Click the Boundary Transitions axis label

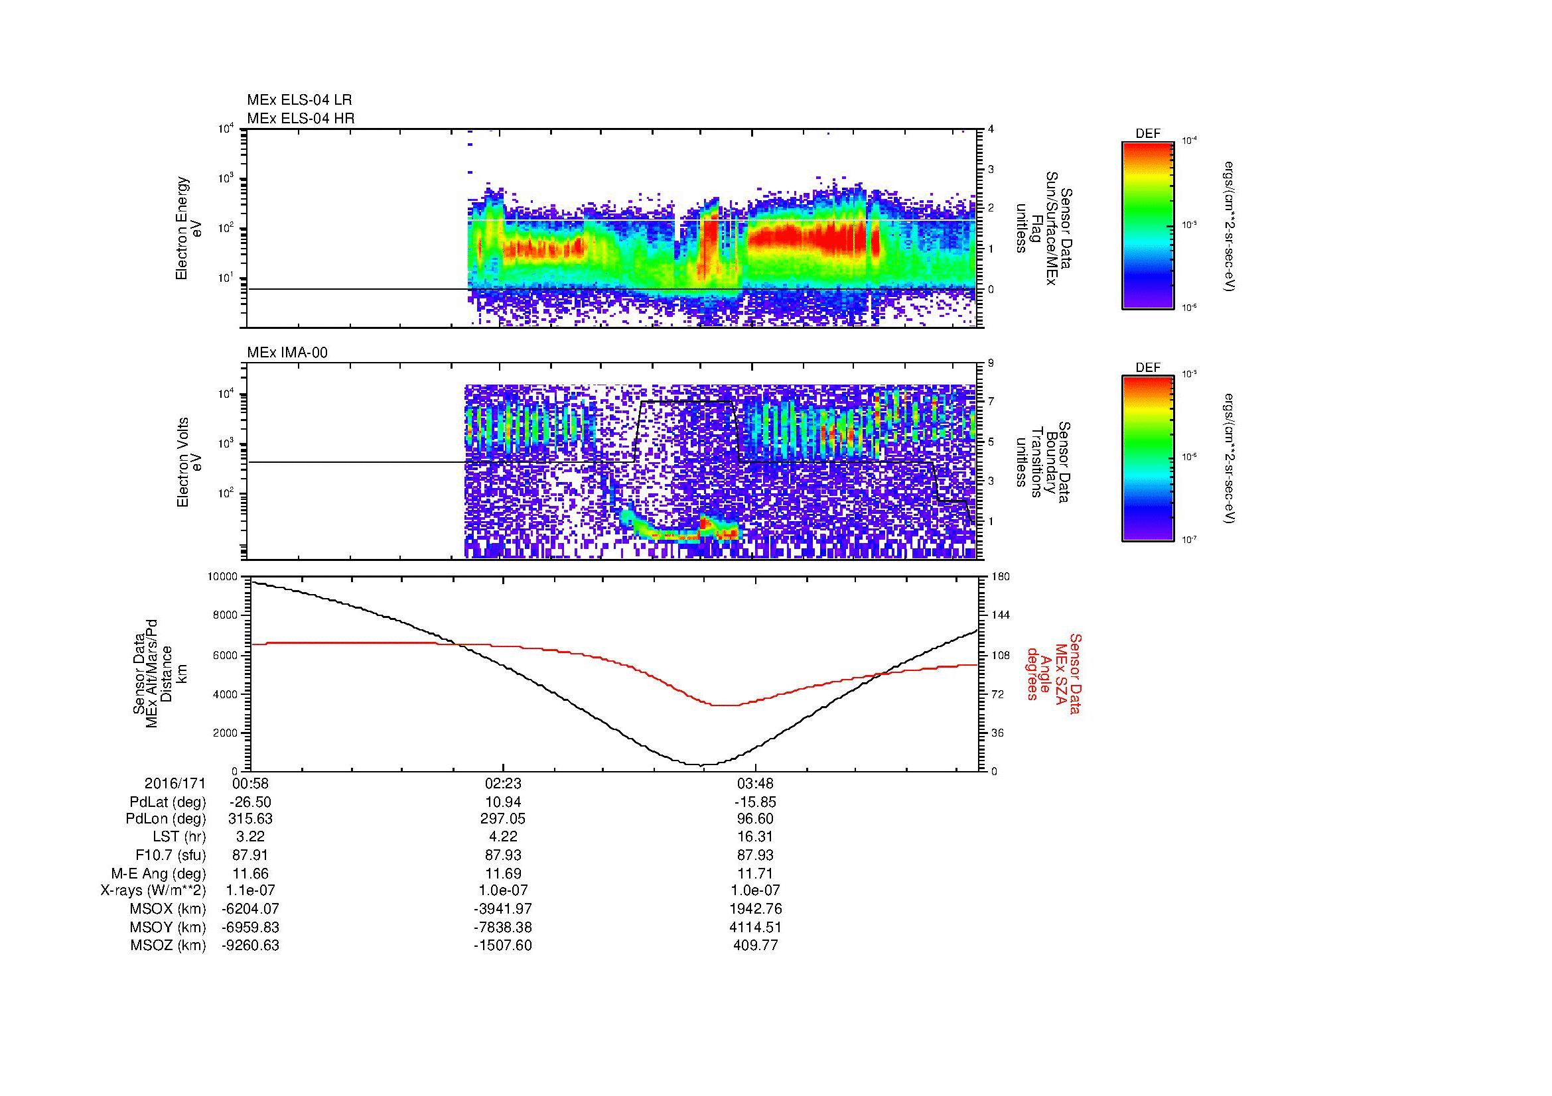click(x=1043, y=463)
